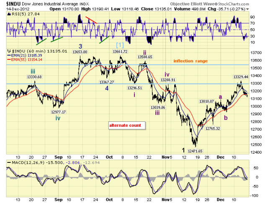Open the dropdown arrow after the Chg value
Image resolution: width=268 pixels, height=203 pixels.
pos(247,9)
